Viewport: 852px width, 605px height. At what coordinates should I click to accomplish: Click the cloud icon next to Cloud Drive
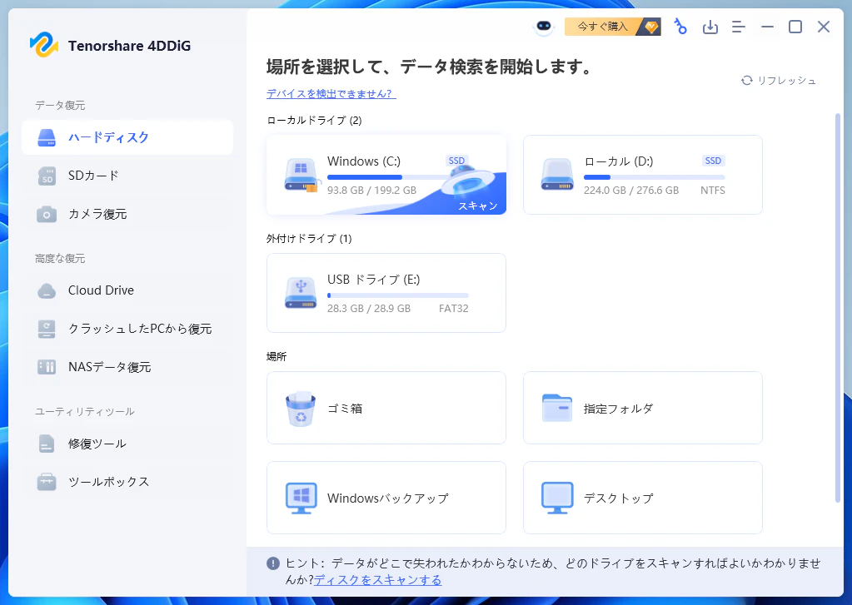[47, 291]
